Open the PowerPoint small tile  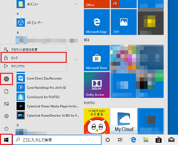pyautogui.click(x=115, y=4)
